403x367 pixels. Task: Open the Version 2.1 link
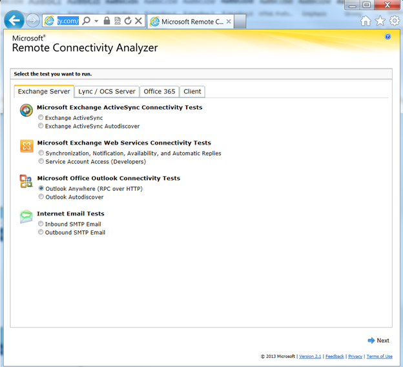coord(310,356)
